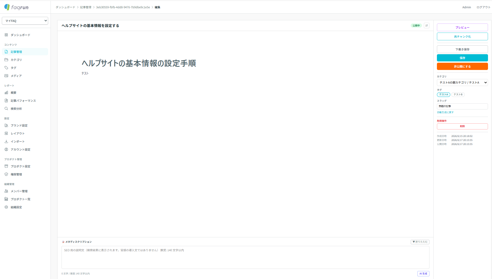This screenshot has height=279, width=492.
Task: Click the faqrun logo
Action: (x=16, y=7)
